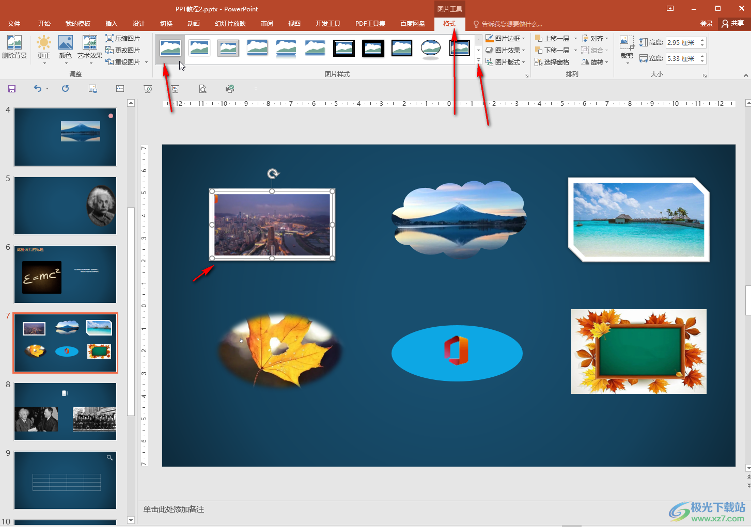
Task: Collapse the ribbon with the chevron
Action: (x=746, y=76)
